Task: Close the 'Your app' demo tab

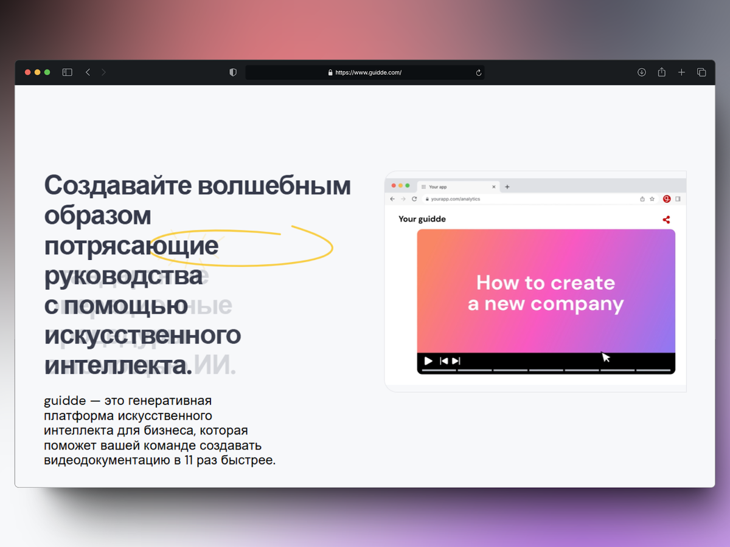Action: click(493, 187)
